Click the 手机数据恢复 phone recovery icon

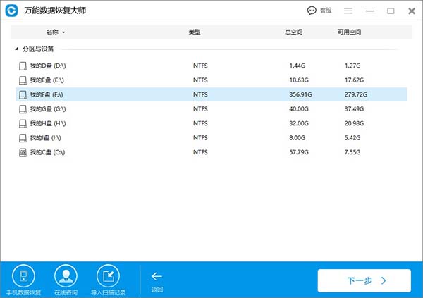(x=23, y=275)
